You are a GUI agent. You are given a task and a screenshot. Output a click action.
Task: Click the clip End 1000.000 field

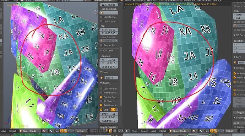(109, 33)
